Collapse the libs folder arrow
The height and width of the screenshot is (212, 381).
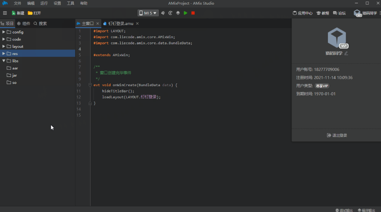pos(3,61)
